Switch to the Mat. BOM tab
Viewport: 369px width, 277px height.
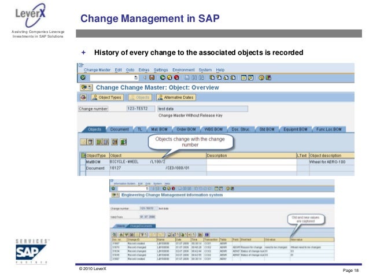159,129
